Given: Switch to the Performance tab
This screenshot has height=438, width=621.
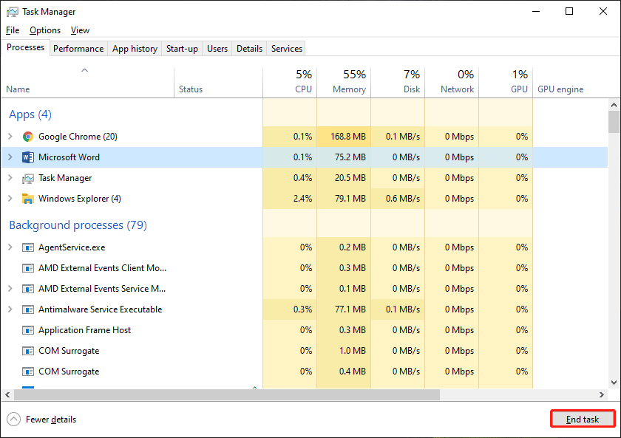Looking at the screenshot, I should point(78,49).
